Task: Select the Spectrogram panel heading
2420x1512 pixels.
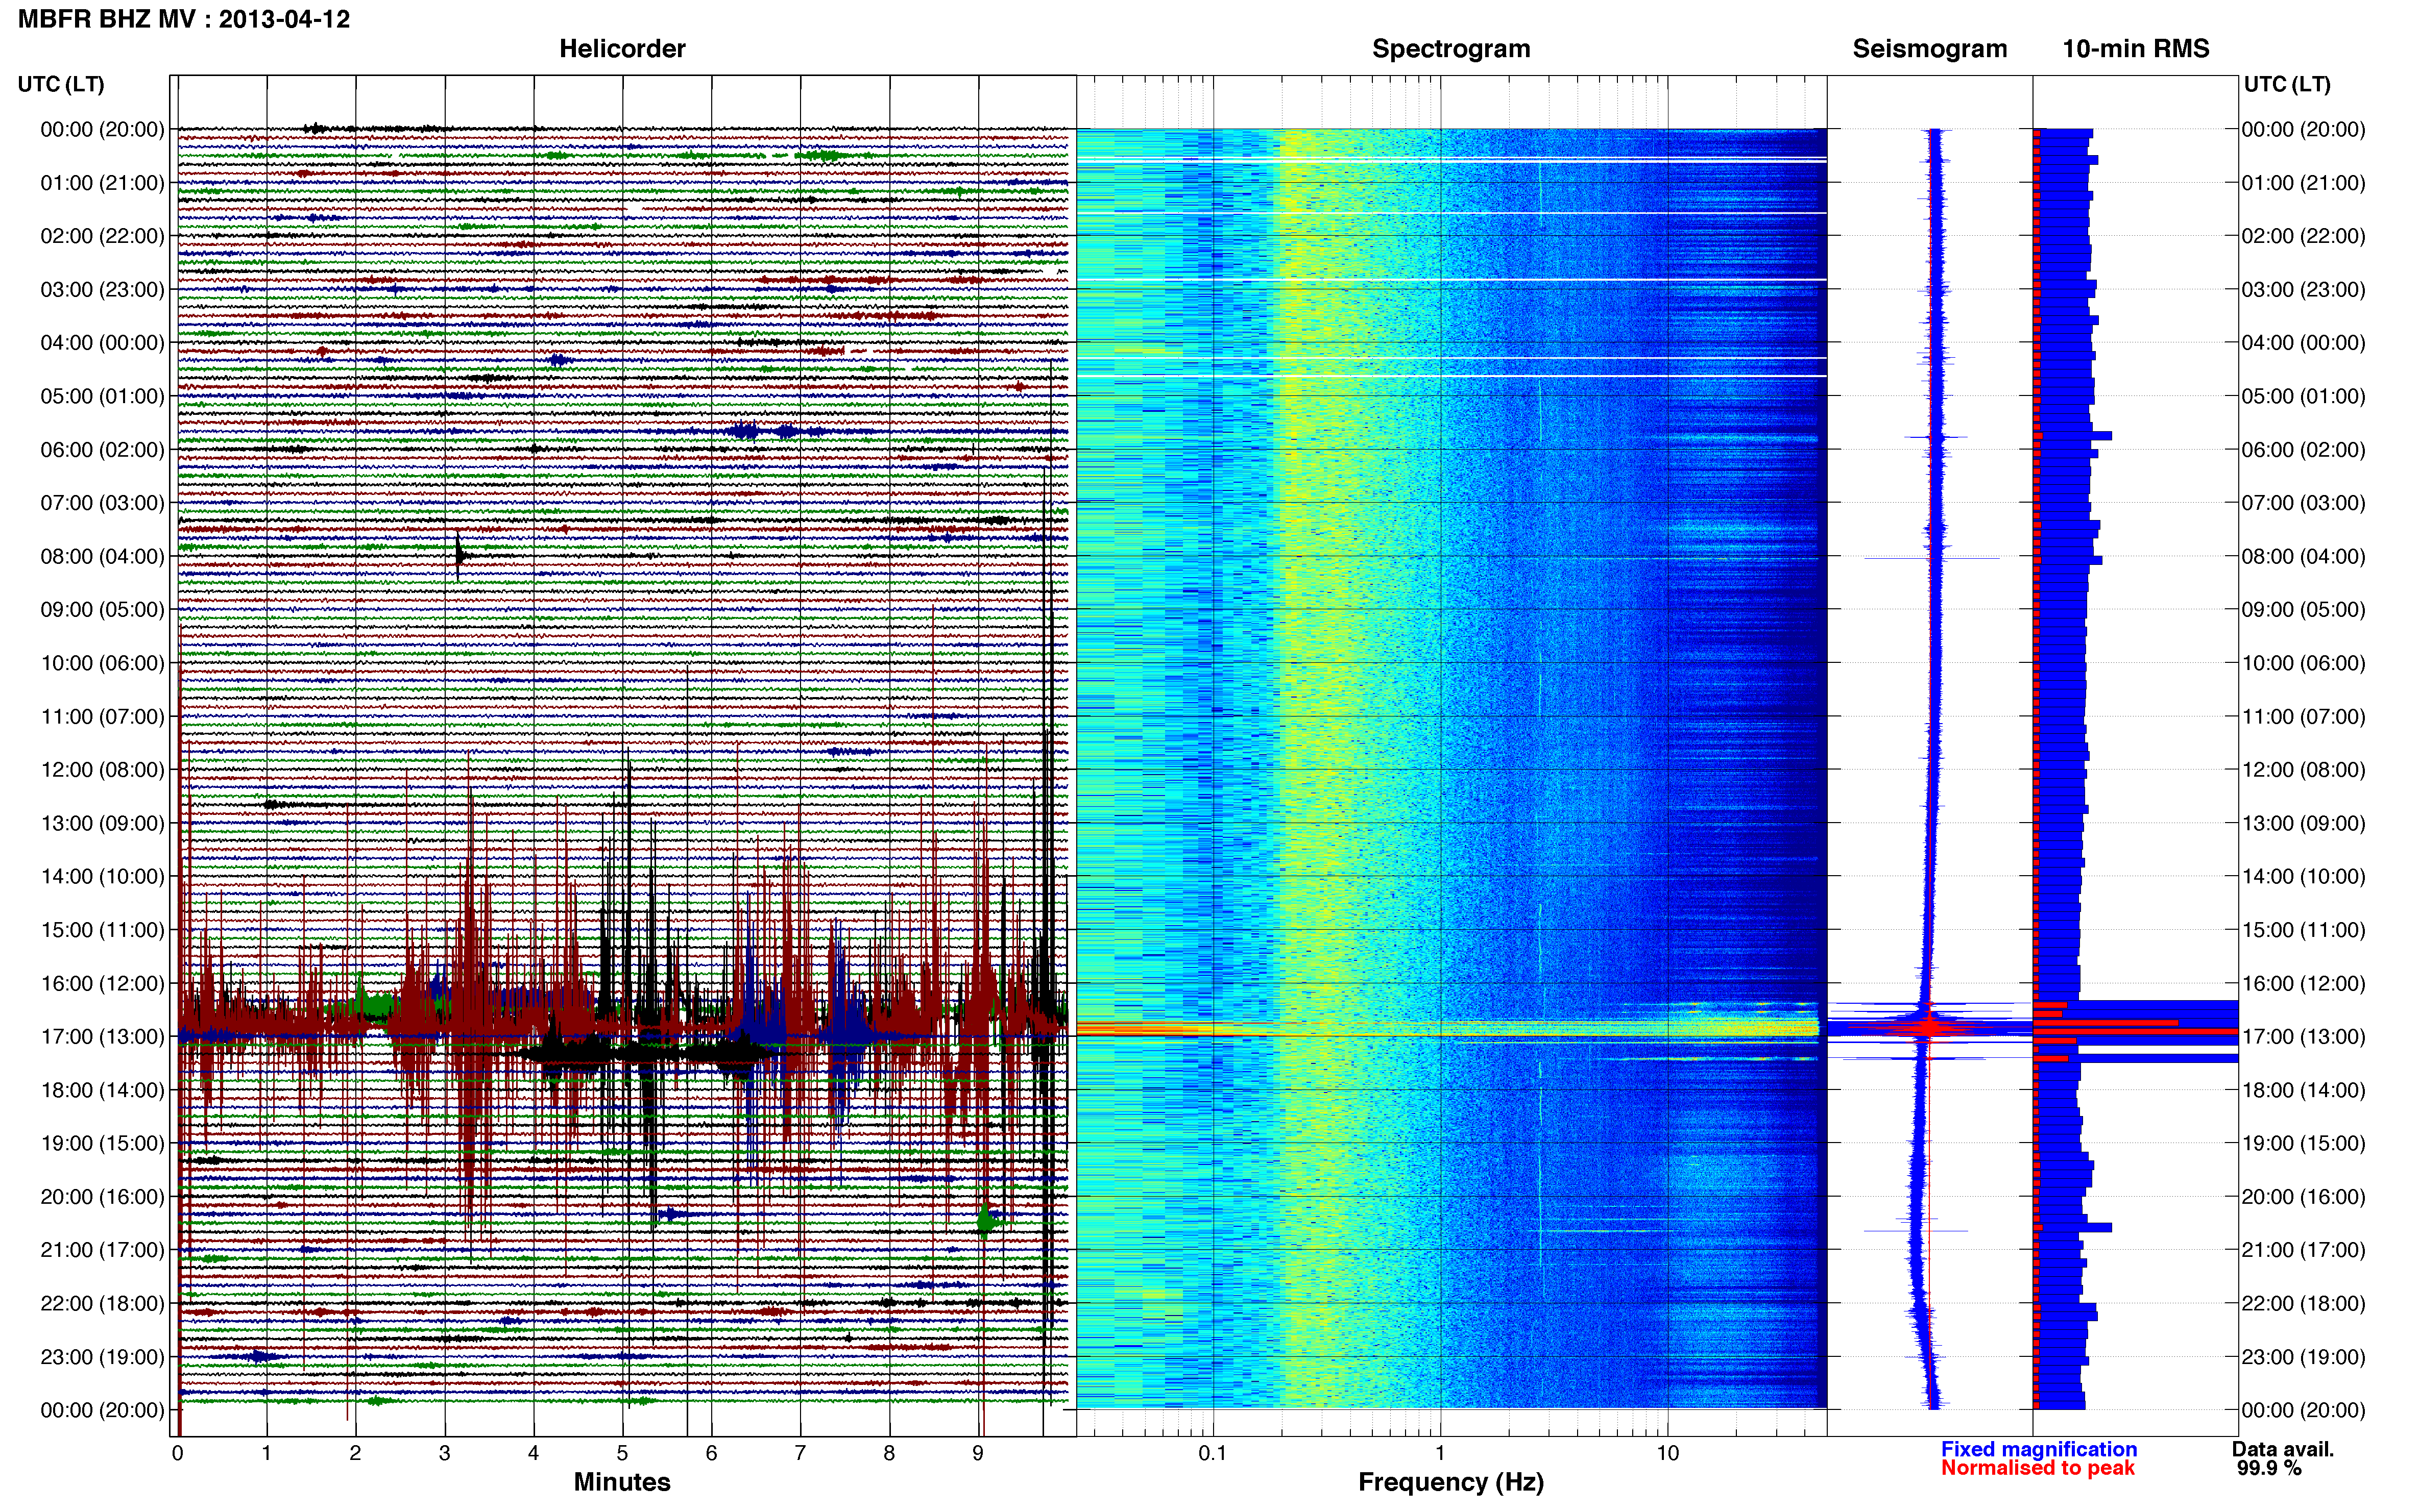Action: pyautogui.click(x=1450, y=49)
